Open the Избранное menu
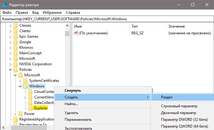The width and height of the screenshot is (214, 130). [52, 13]
